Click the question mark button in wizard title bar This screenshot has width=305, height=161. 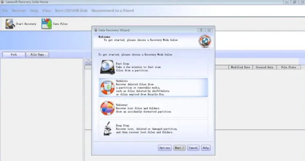(202, 30)
